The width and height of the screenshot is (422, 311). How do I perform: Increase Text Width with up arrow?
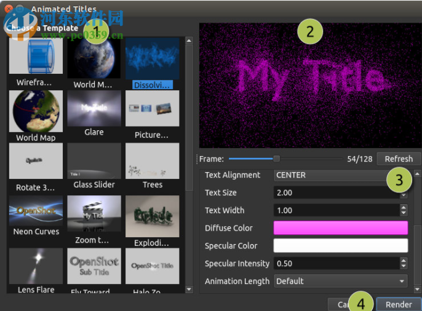pos(404,208)
